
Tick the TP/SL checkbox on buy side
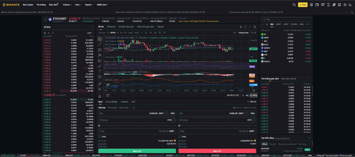click(x=100, y=137)
